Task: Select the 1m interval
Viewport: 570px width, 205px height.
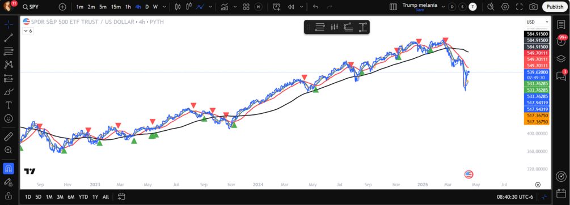Action: tap(79, 7)
